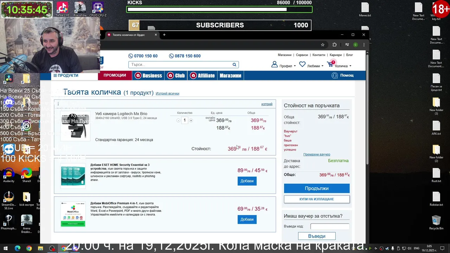450x253 pixels.
Task: Open favorites heart icon (Любими)
Action: 302,64
